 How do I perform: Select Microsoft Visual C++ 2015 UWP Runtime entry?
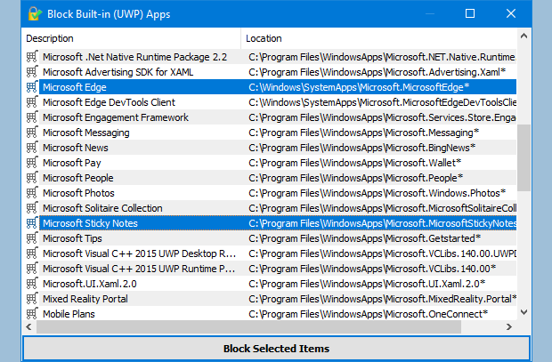click(x=139, y=269)
